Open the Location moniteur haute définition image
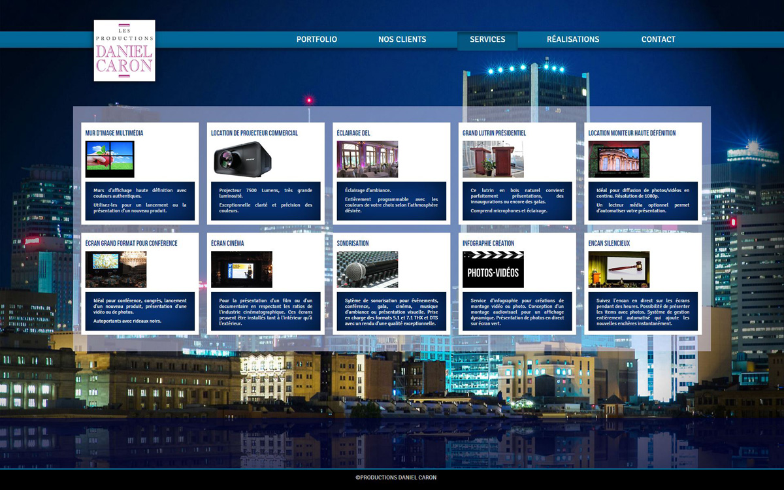This screenshot has width=784, height=490. 619,159
